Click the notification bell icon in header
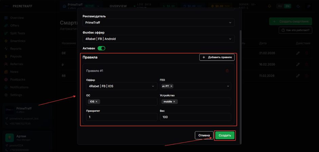The height and width of the screenshot is (152, 319). [270, 6]
